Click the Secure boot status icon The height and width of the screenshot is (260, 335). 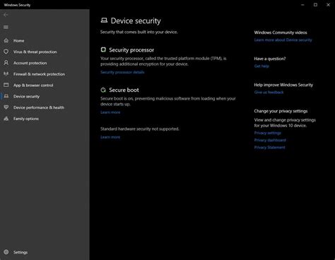tap(103, 90)
